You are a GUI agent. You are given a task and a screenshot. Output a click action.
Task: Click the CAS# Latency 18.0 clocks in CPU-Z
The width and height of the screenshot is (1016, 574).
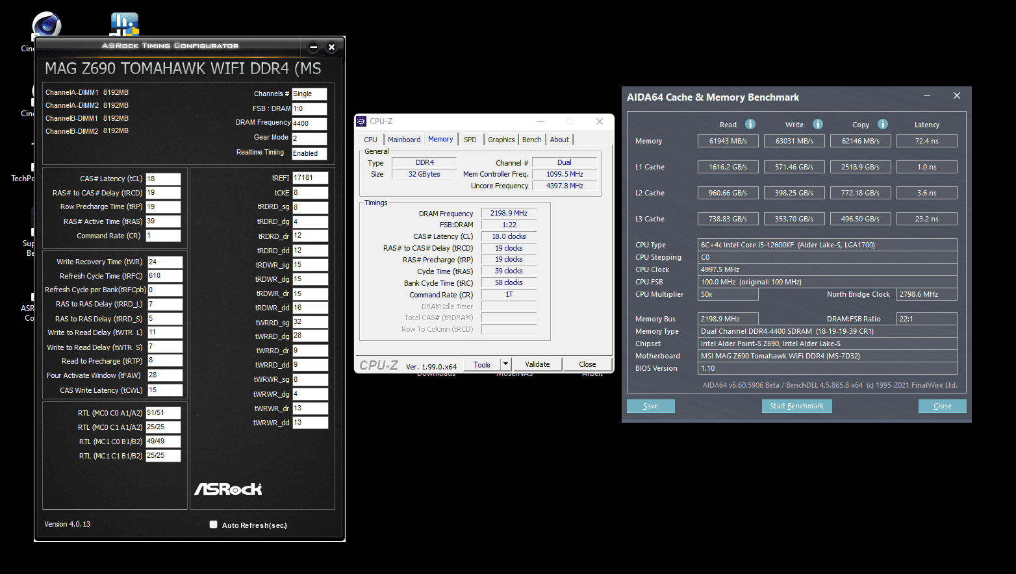(x=509, y=236)
